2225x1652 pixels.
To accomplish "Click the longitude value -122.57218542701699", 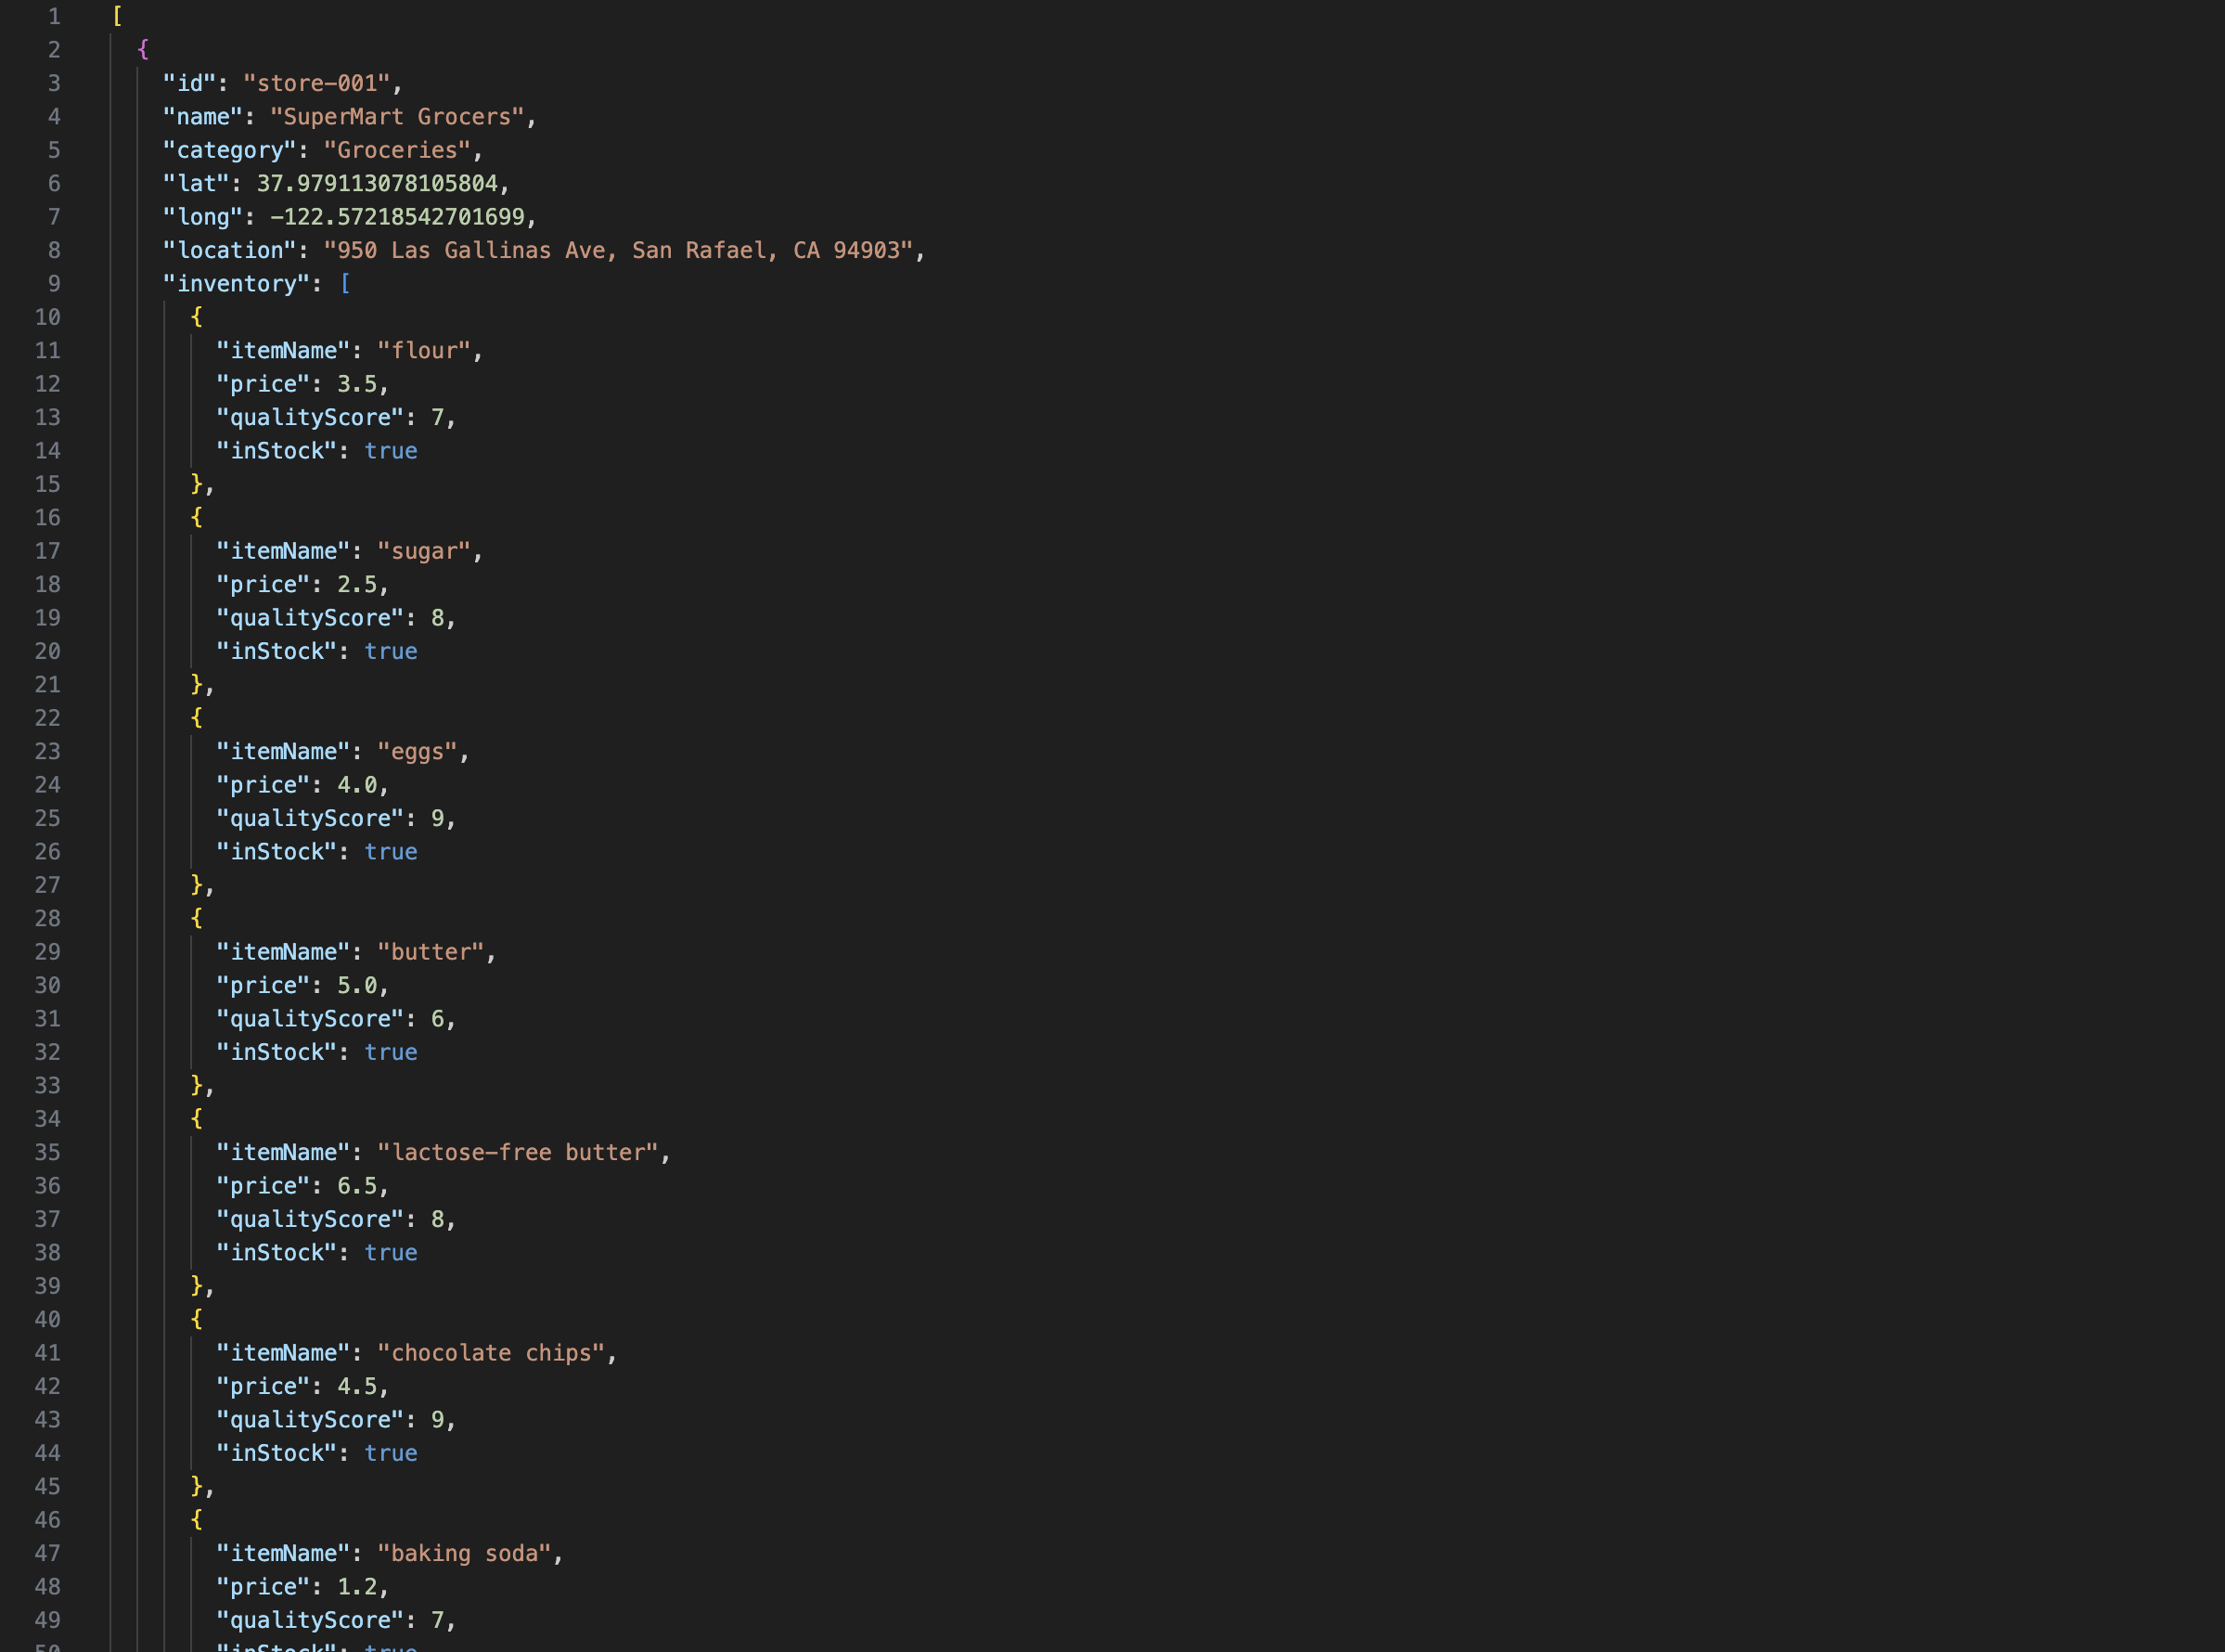I will 397,217.
